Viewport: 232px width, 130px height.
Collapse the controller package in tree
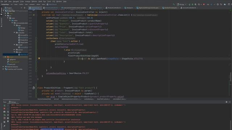(x=14, y=32)
